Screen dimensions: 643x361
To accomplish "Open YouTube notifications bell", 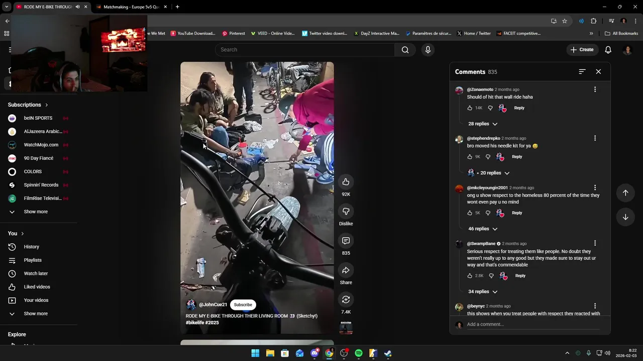I will click(x=608, y=50).
